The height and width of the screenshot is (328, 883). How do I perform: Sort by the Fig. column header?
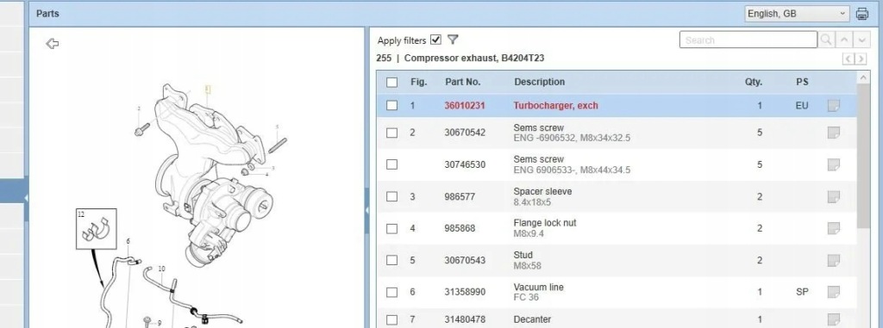point(419,82)
